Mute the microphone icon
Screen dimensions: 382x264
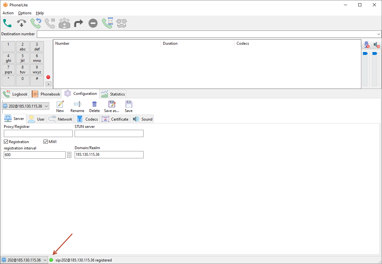click(367, 45)
